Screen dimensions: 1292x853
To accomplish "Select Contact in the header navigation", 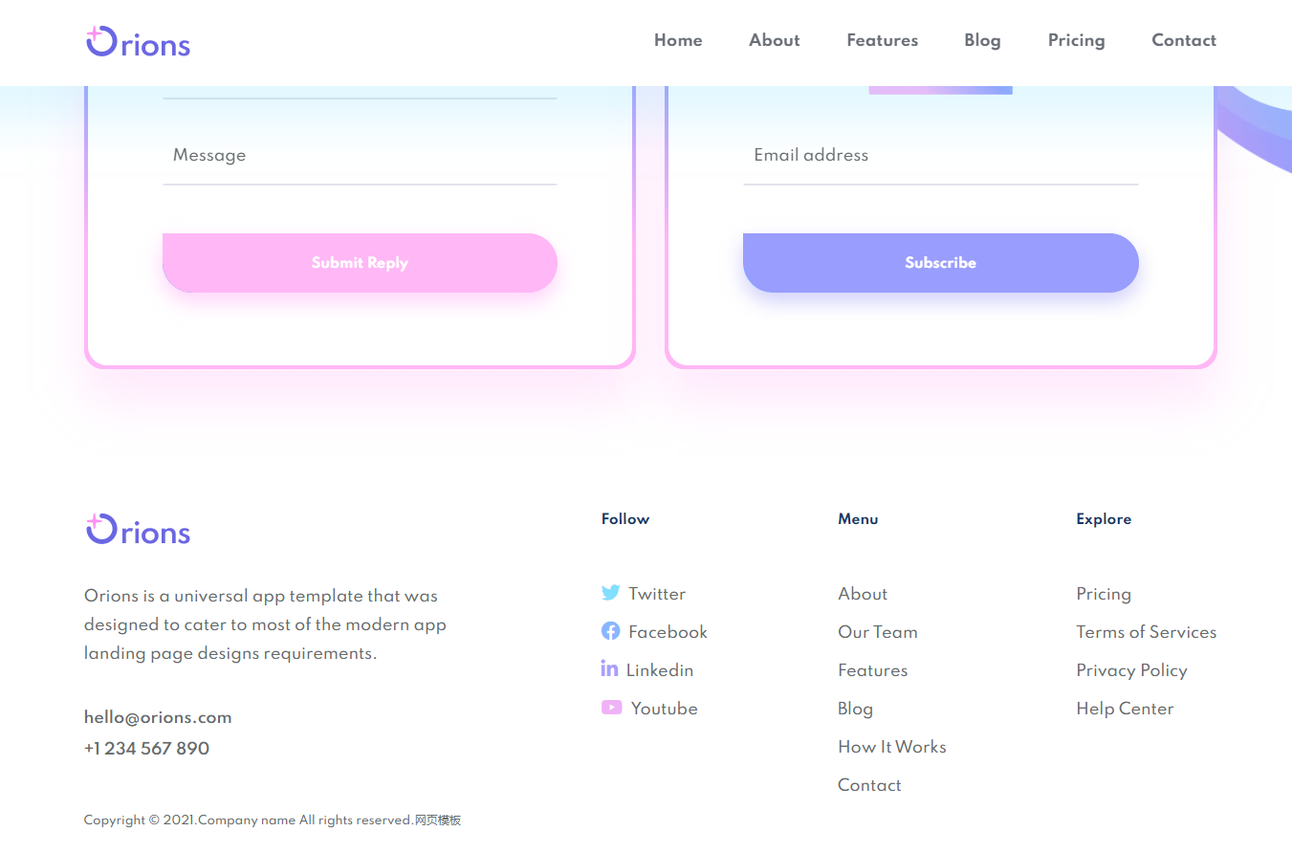I will 1184,40.
